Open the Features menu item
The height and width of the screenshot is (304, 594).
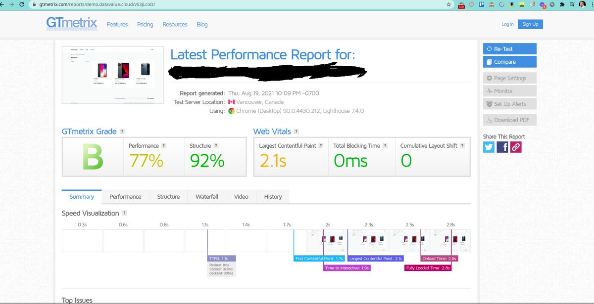pos(117,24)
